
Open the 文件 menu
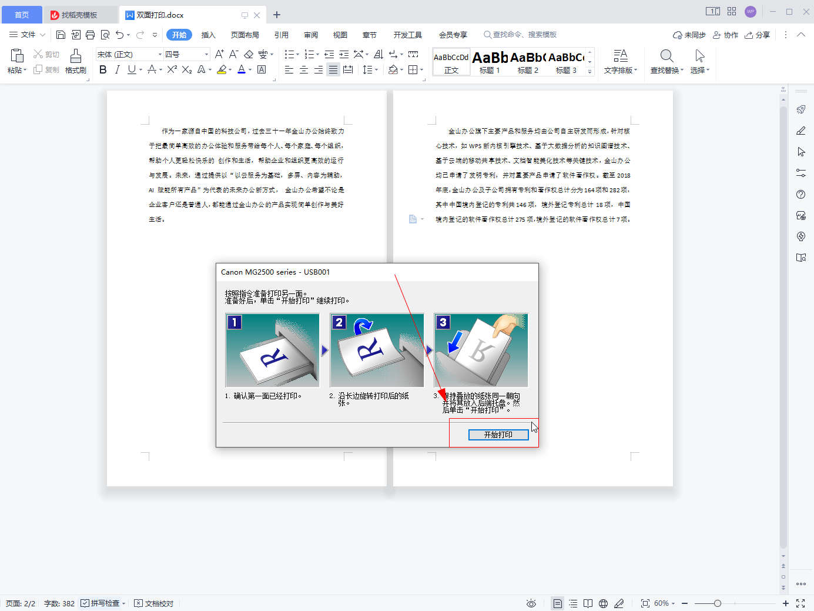pyautogui.click(x=27, y=35)
